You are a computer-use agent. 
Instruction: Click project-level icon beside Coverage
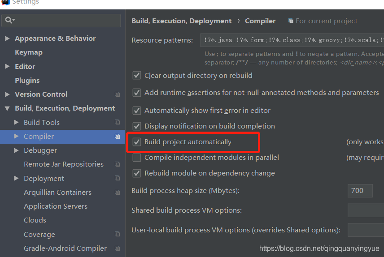point(117,234)
